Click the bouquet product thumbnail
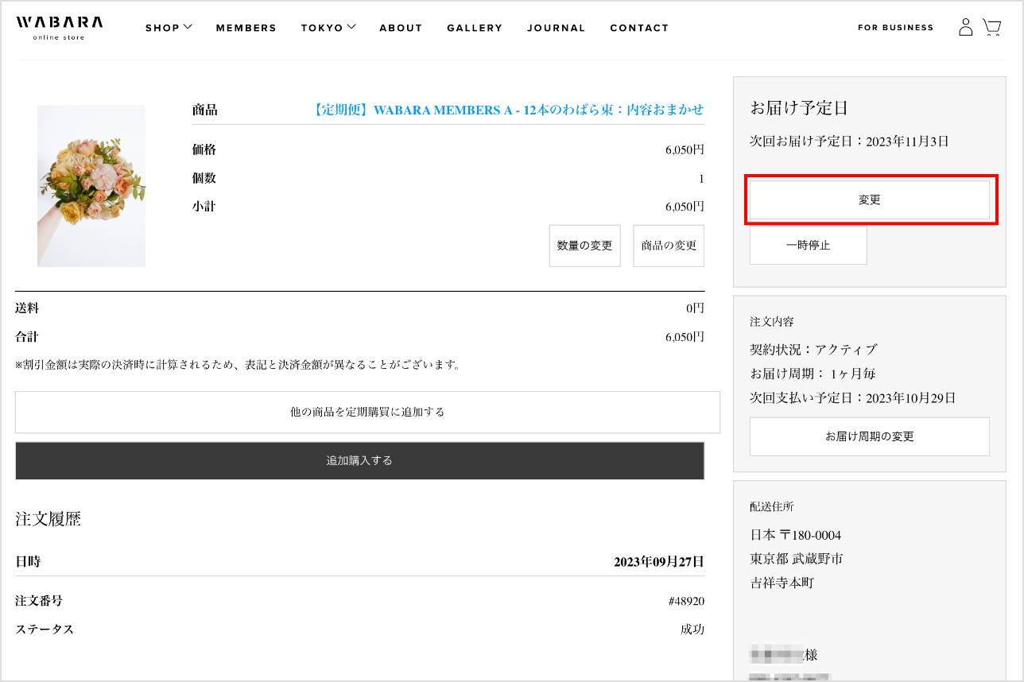The height and width of the screenshot is (682, 1024). [91, 186]
